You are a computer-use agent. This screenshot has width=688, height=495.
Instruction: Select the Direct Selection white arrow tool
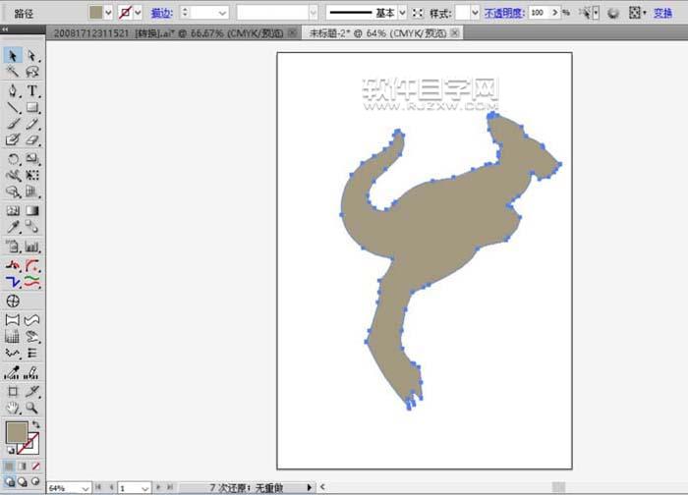point(32,56)
